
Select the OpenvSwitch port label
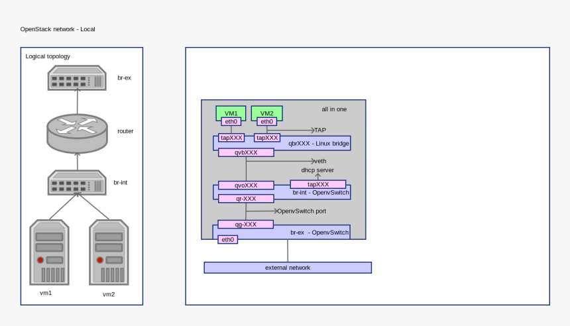(302, 211)
